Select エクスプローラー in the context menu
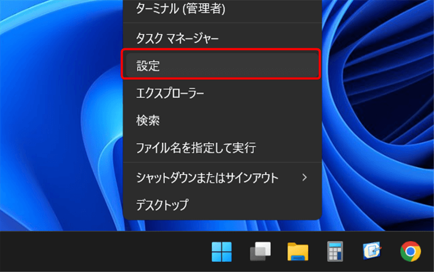 click(170, 93)
